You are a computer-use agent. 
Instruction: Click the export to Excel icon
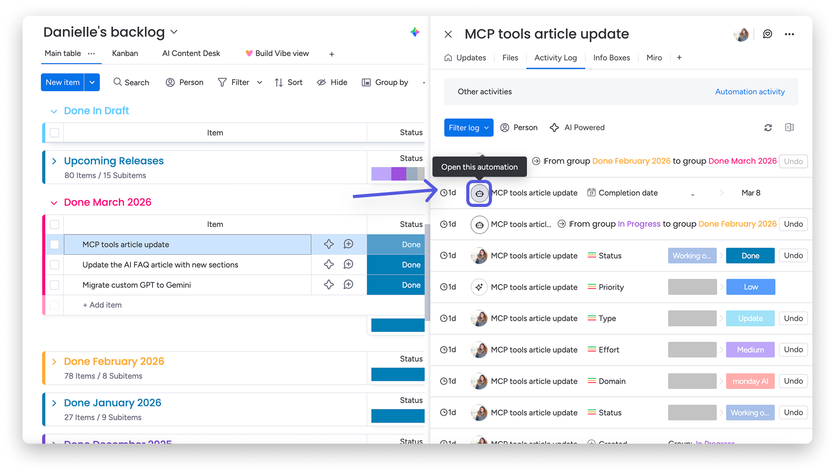pos(789,128)
